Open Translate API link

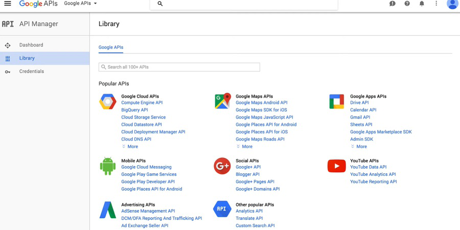pos(249,219)
